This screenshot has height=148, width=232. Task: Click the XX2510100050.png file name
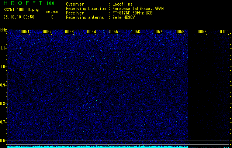point(21,10)
